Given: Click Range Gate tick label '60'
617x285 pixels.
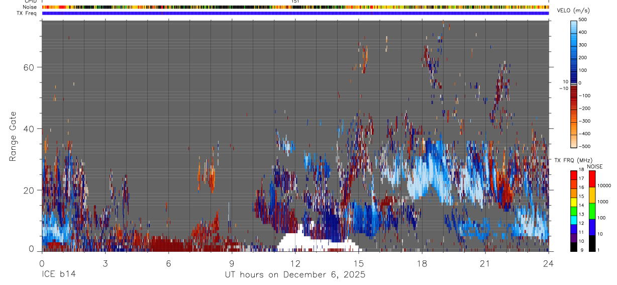Looking at the screenshot, I should tap(30, 67).
